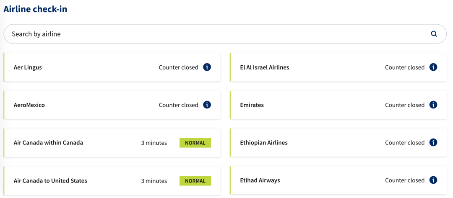Screen dimensions: 453x198
Task: Select Ethiopian Airlines name
Action: pos(264,143)
